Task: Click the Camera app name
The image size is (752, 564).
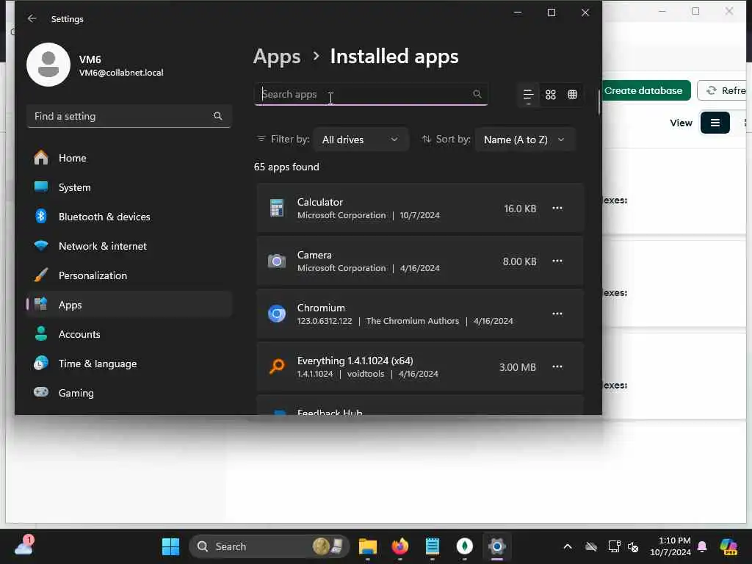Action: pyautogui.click(x=314, y=255)
